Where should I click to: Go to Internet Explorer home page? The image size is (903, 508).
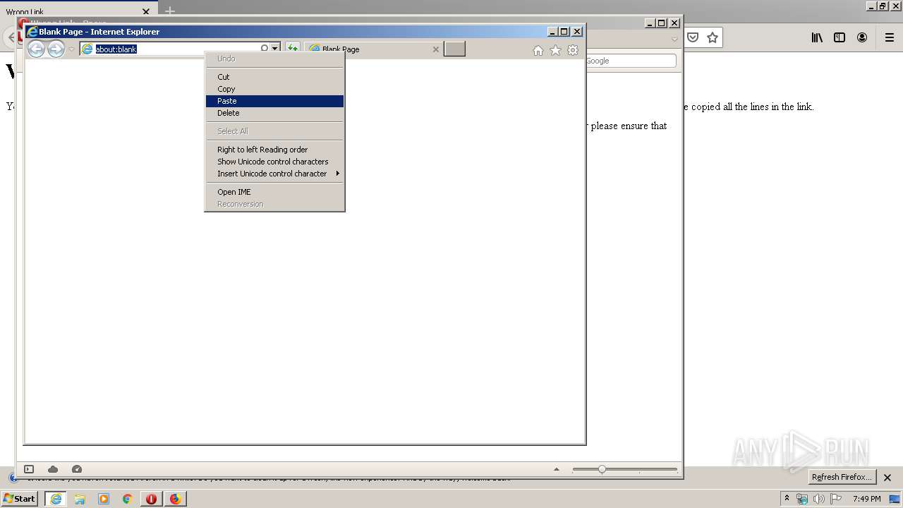[538, 50]
